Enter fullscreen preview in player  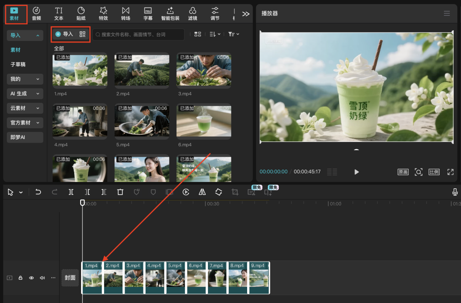(450, 172)
